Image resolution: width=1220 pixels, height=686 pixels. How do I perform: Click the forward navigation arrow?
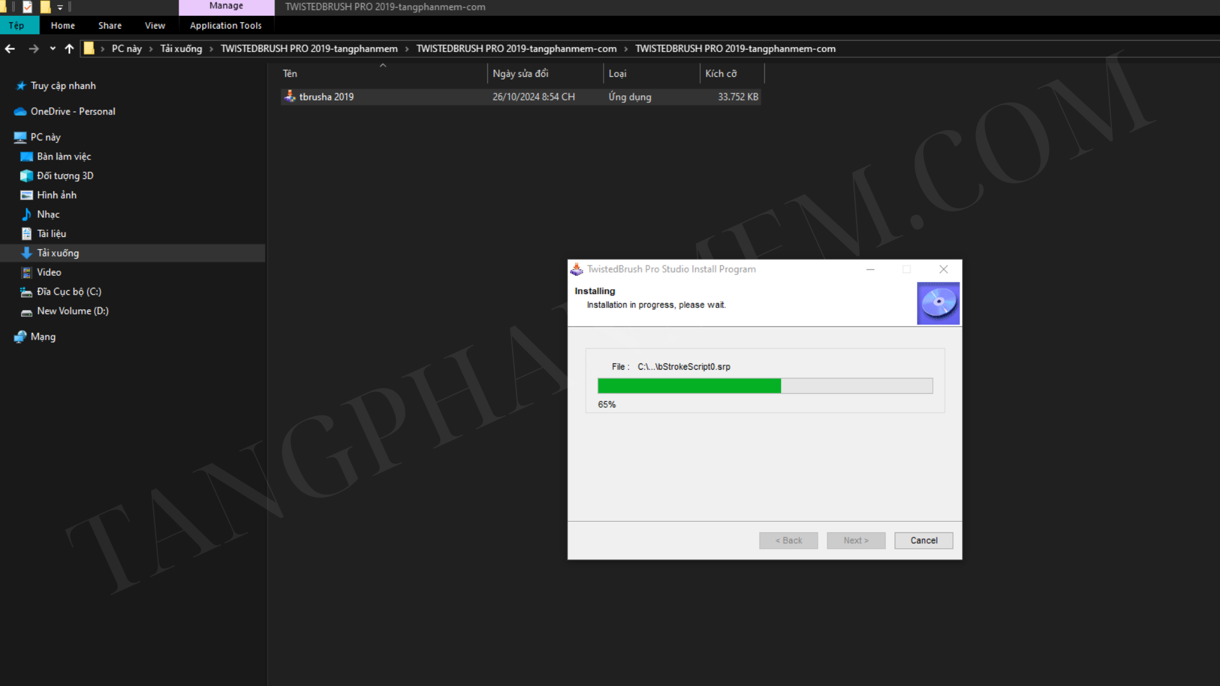coord(34,49)
